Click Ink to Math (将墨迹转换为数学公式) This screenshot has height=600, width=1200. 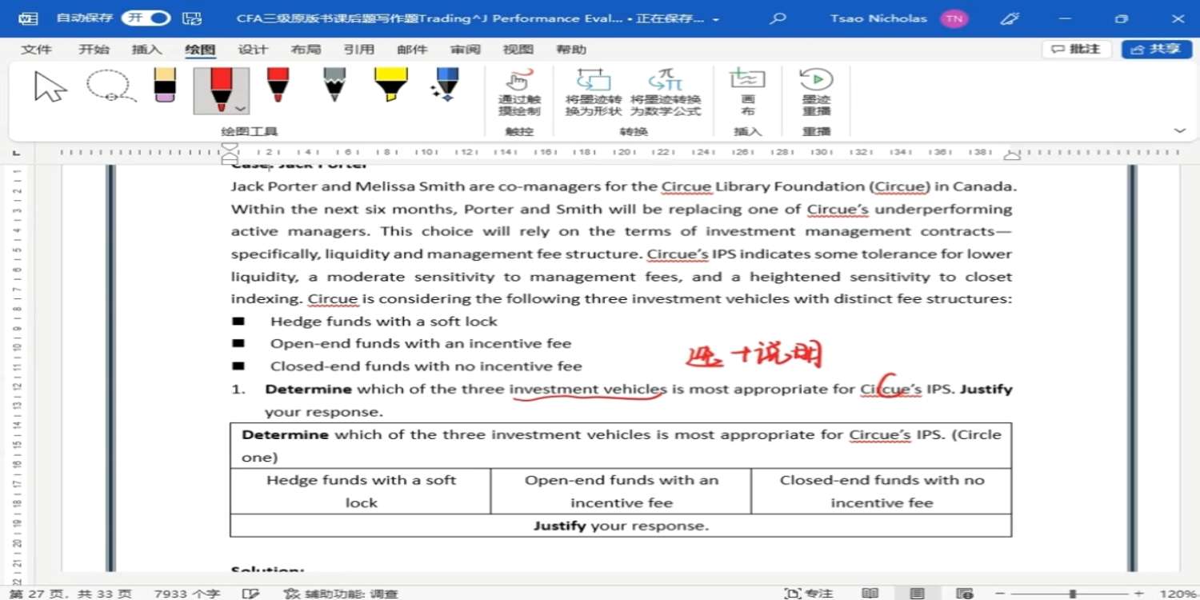click(x=666, y=92)
